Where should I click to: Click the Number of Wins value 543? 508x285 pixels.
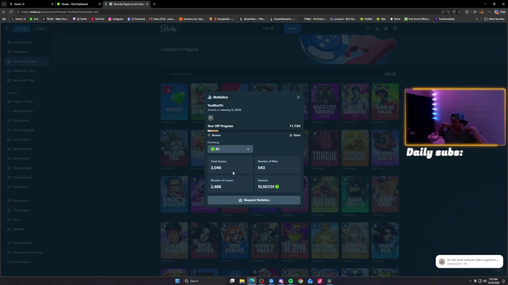tap(261, 168)
